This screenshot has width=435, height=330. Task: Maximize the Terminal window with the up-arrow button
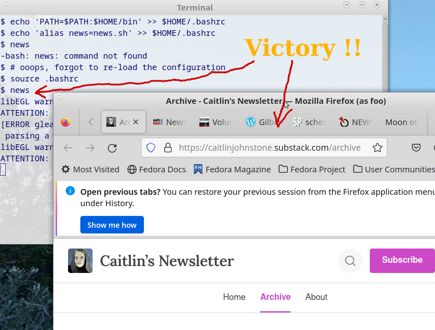[x=362, y=5]
